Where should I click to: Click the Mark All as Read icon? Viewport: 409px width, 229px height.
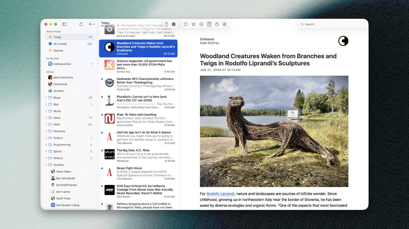coord(166,24)
